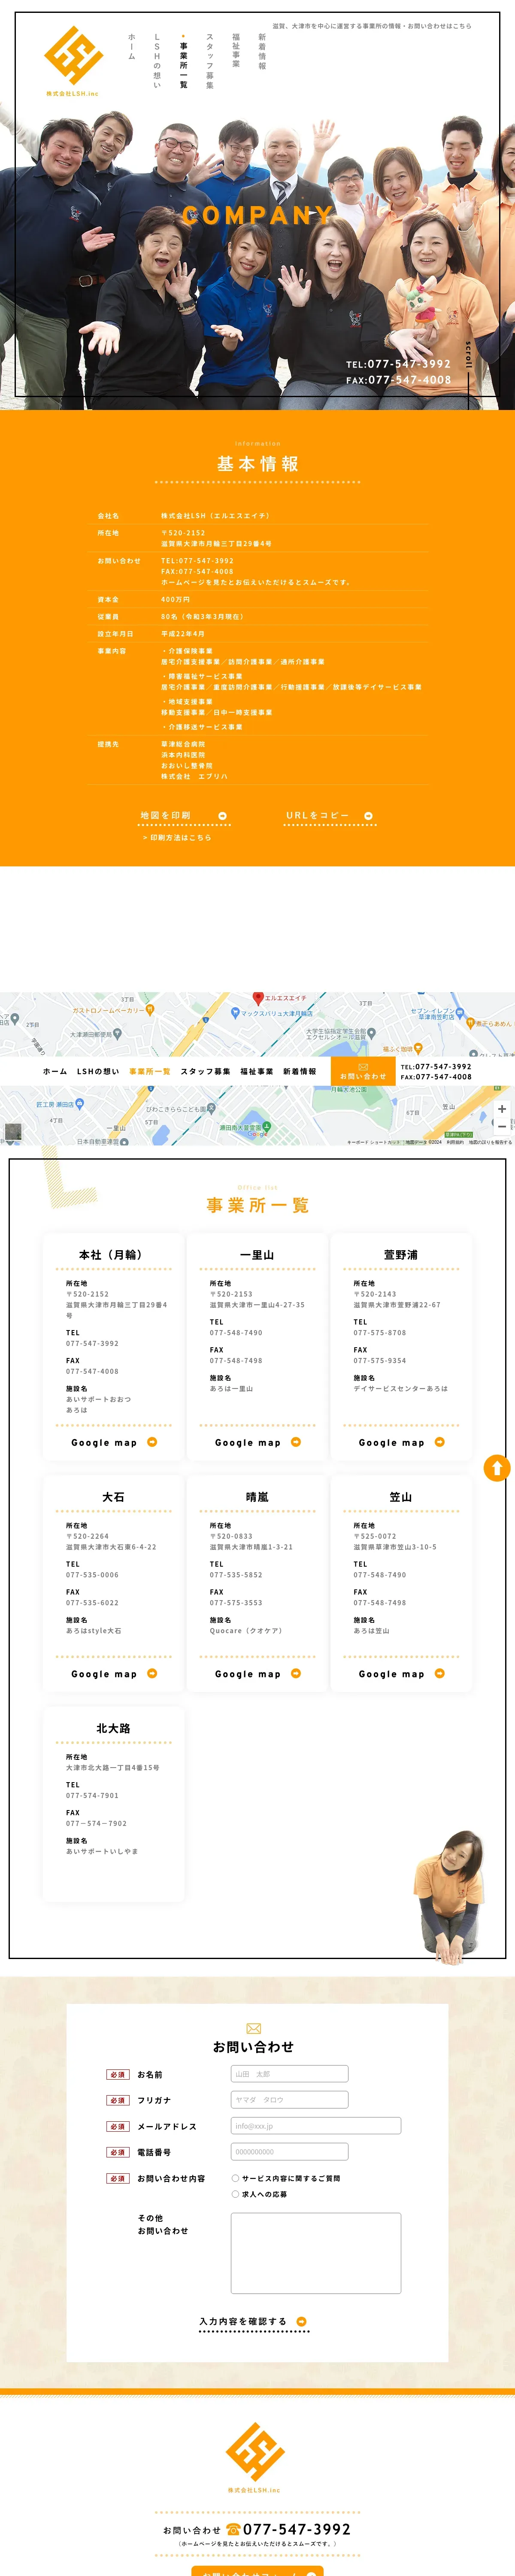Focus the メールアドレス input field

pos(316,2126)
